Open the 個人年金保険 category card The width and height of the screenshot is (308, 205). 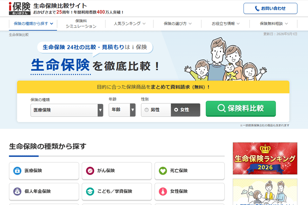(x=44, y=191)
